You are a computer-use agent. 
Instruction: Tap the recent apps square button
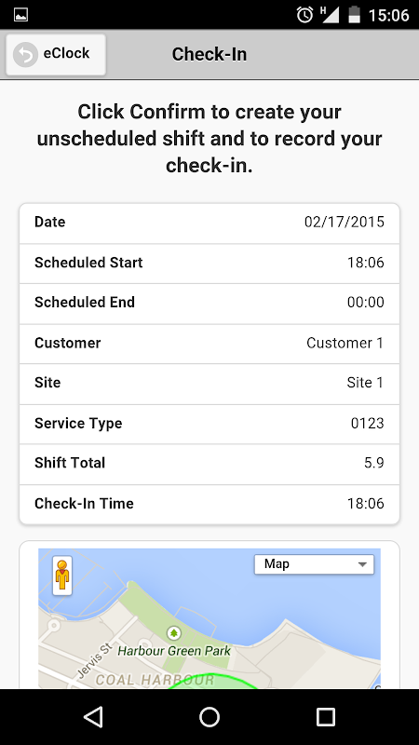click(x=325, y=716)
